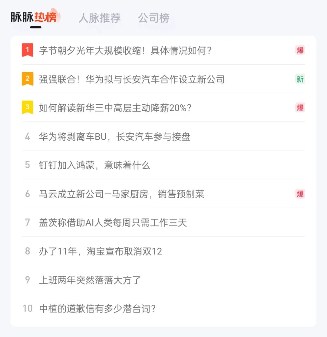Viewport: 327px width, 337px height.
Task: Switch to the 人脉推荐 tab
Action: (x=100, y=18)
